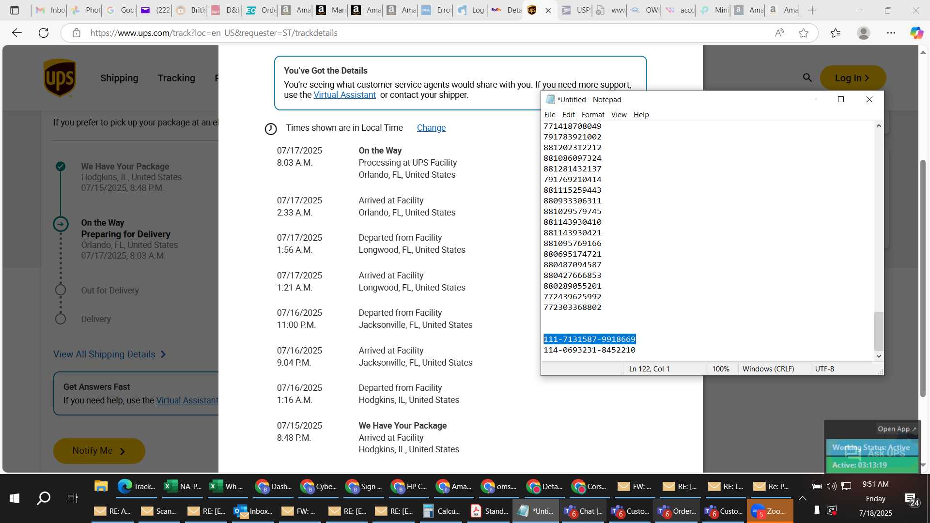Viewport: 930px width, 523px height.
Task: Click the Notify Me button
Action: click(x=99, y=451)
